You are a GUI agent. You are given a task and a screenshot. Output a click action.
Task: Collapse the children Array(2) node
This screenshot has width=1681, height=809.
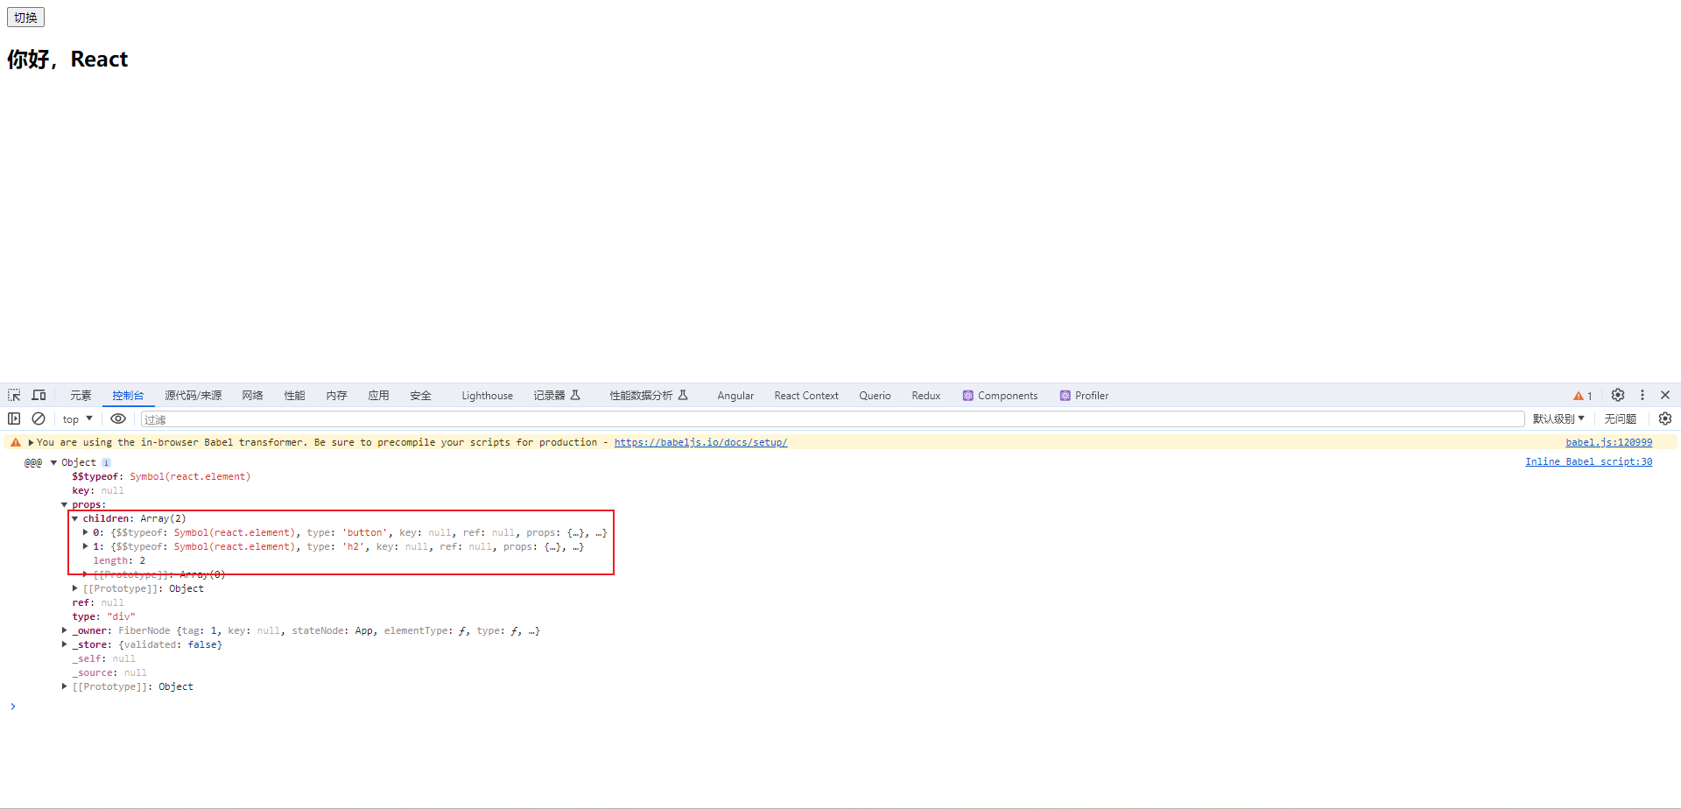coord(75,519)
